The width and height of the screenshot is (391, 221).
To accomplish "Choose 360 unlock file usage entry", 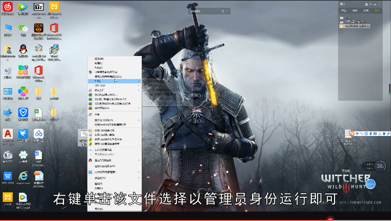I will click(115, 131).
